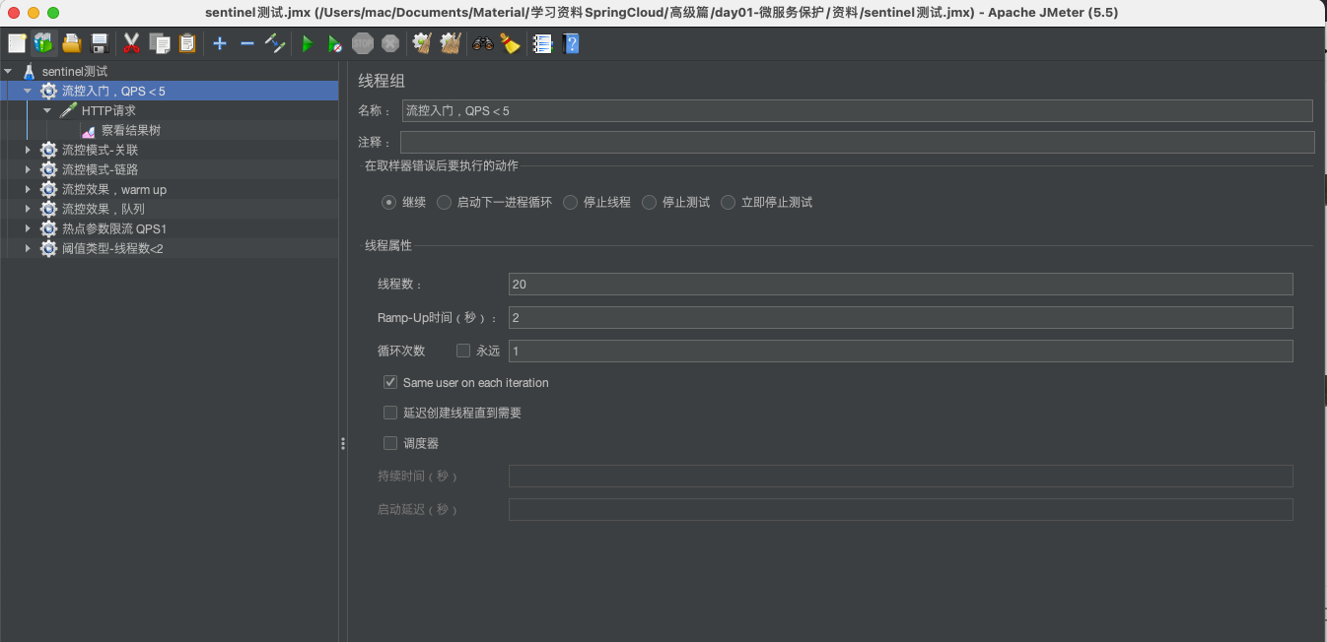Click the split pane divider handle dots

coord(343,443)
